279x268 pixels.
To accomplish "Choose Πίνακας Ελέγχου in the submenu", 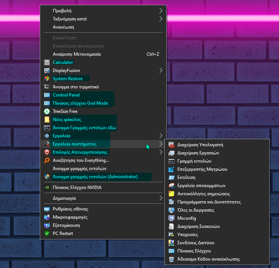I will (217, 251).
